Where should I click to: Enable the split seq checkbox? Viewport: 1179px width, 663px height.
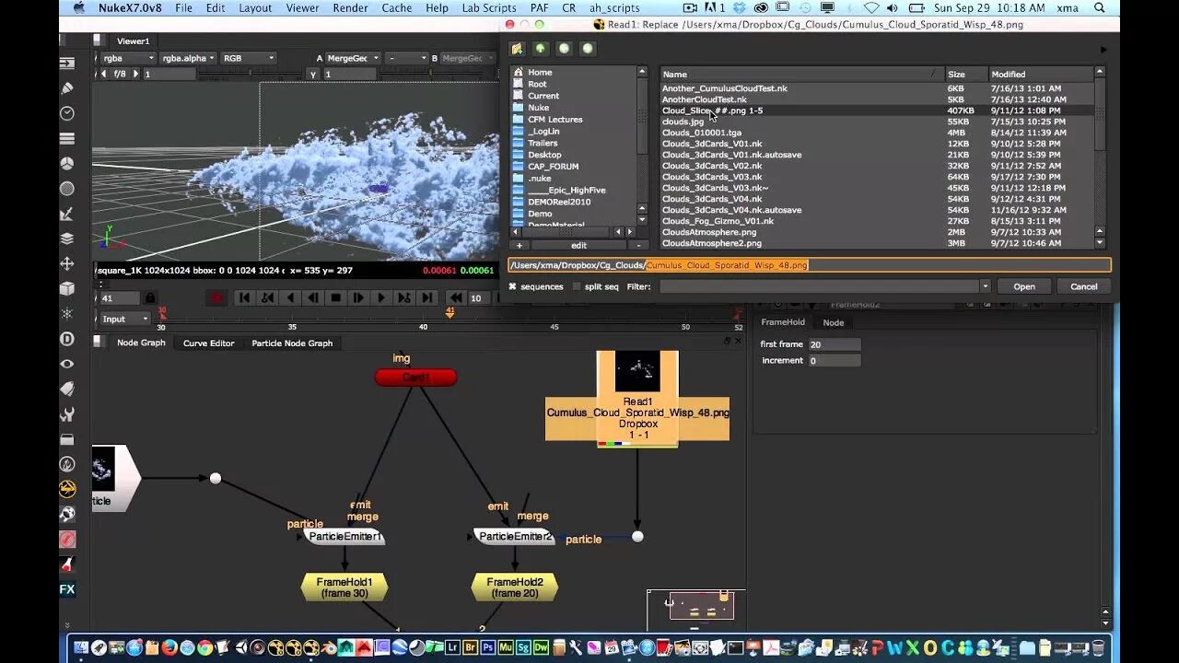pyautogui.click(x=577, y=286)
